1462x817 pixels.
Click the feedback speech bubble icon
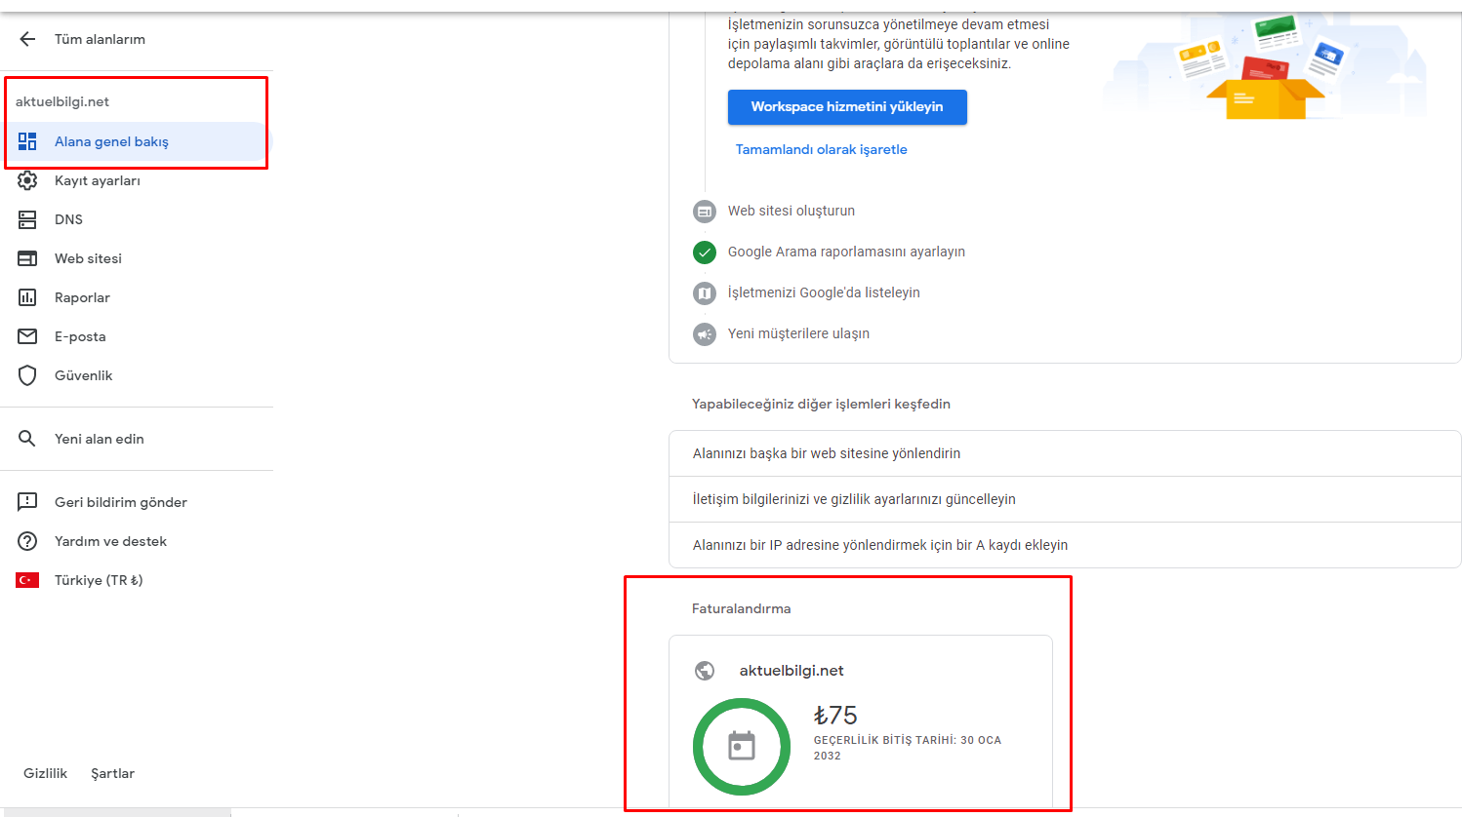click(x=27, y=502)
